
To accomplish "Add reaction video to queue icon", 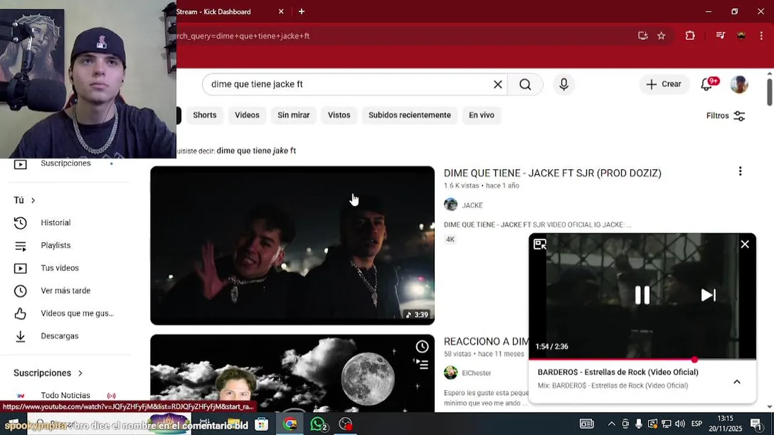I will point(422,364).
